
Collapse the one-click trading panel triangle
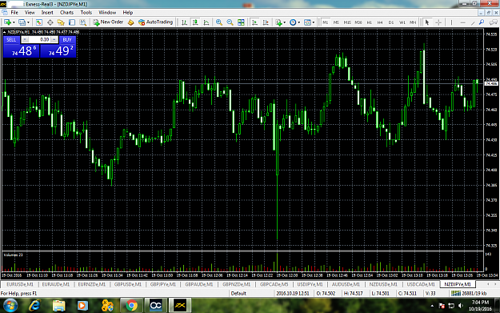(4, 32)
